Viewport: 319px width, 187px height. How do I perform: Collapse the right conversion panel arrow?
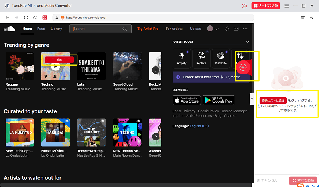tap(252, 99)
